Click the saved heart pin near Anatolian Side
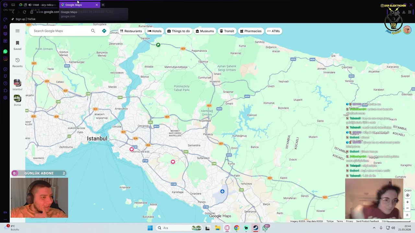This screenshot has height=233, width=415. click(x=131, y=149)
